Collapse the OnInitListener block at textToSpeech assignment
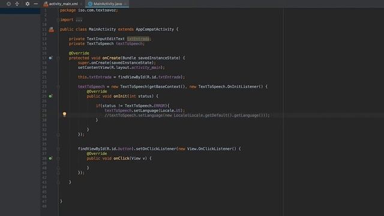 click(58, 86)
